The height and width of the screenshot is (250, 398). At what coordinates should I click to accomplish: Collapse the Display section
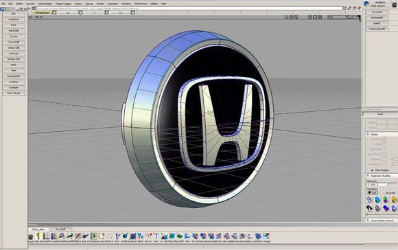point(368,134)
